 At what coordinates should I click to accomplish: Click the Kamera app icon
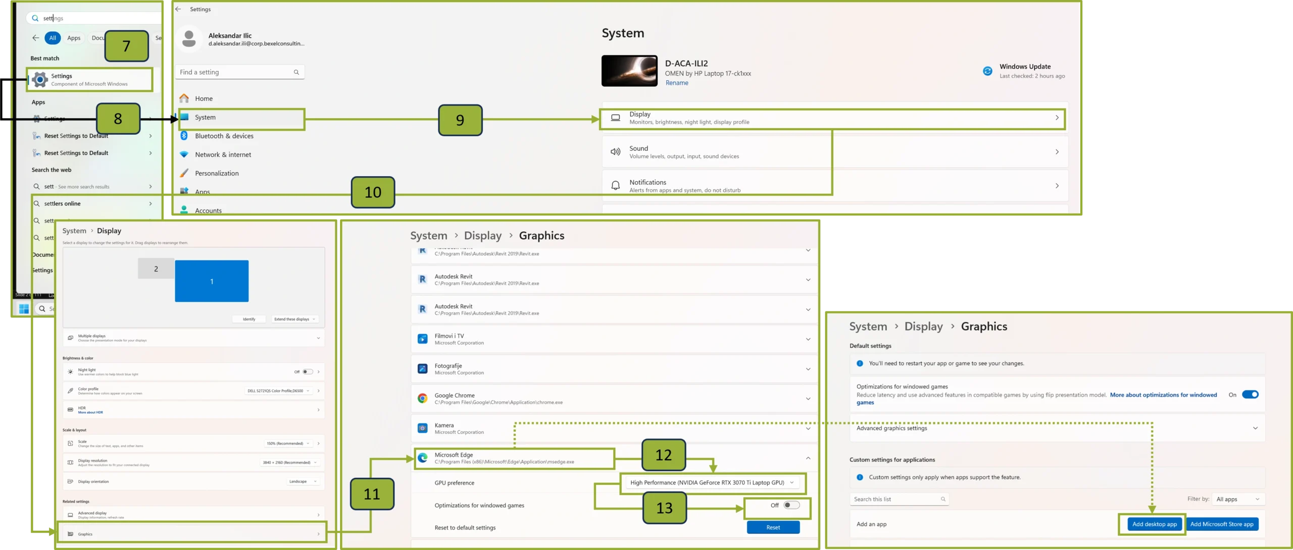point(423,428)
